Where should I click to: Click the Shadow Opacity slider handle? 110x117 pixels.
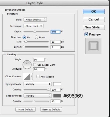(x=33, y=101)
